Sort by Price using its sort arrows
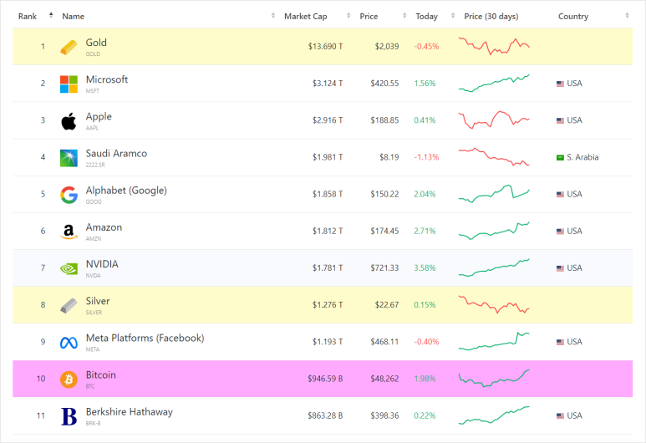This screenshot has width=646, height=443. (x=404, y=15)
